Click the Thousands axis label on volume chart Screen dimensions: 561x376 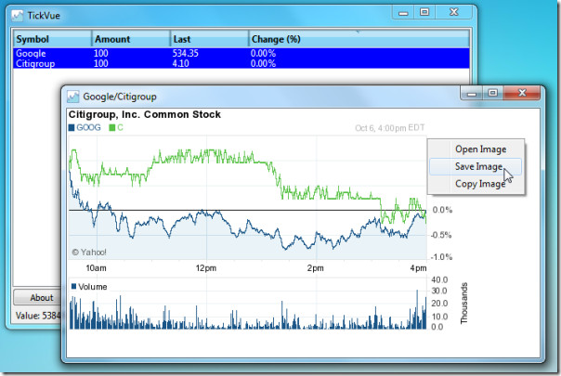coord(464,303)
